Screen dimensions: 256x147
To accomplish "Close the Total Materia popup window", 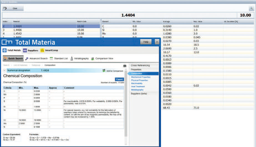I will tap(157, 42).
